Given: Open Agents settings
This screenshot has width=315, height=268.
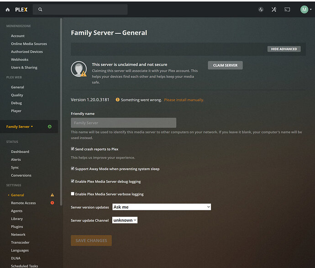Looking at the screenshot, I should [17, 211].
